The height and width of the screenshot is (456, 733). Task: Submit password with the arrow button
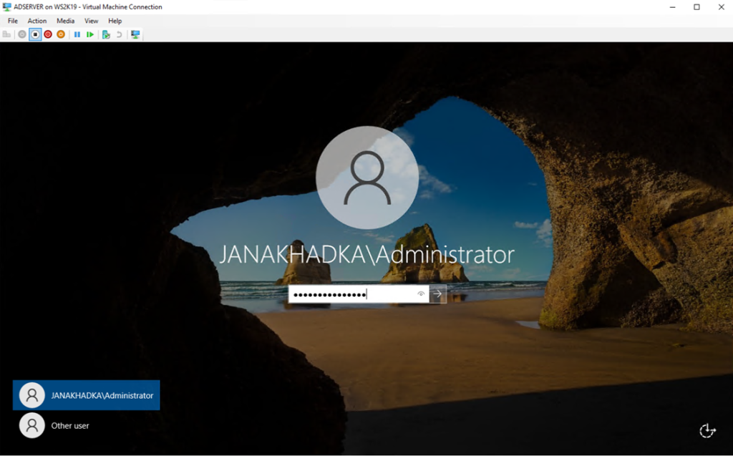pyautogui.click(x=438, y=294)
